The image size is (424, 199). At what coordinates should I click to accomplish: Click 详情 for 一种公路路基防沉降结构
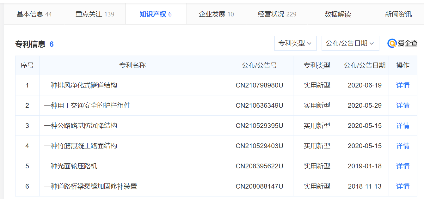click(402, 126)
